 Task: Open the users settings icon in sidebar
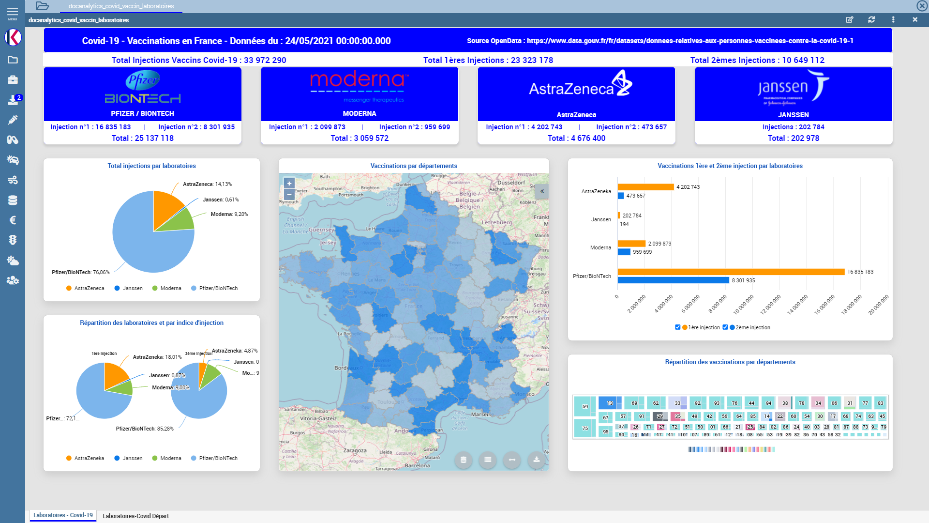tap(13, 280)
